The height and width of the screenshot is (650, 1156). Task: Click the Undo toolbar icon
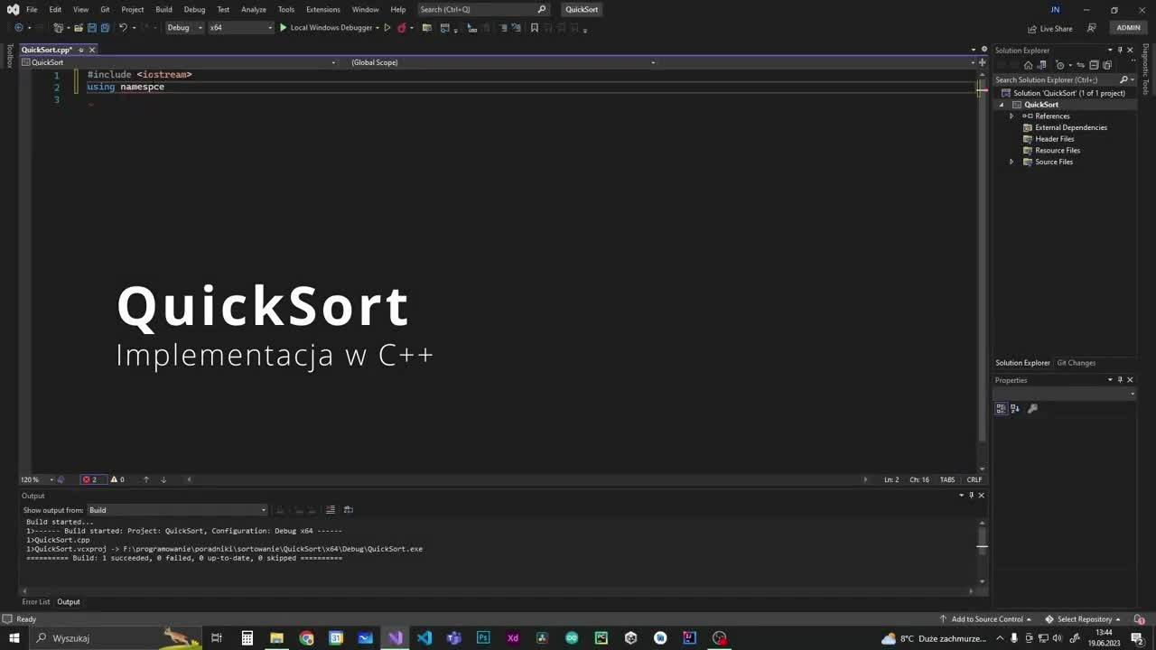(x=123, y=28)
